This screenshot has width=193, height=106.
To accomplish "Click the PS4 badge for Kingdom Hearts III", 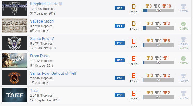I will (x=120, y=8).
